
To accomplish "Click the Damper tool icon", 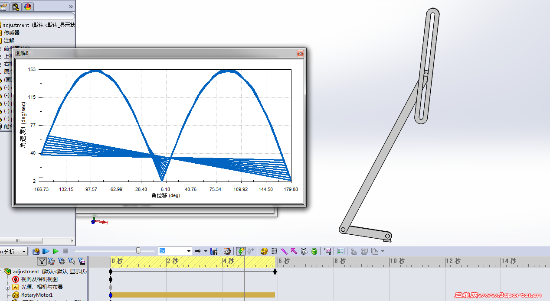I will click(284, 251).
